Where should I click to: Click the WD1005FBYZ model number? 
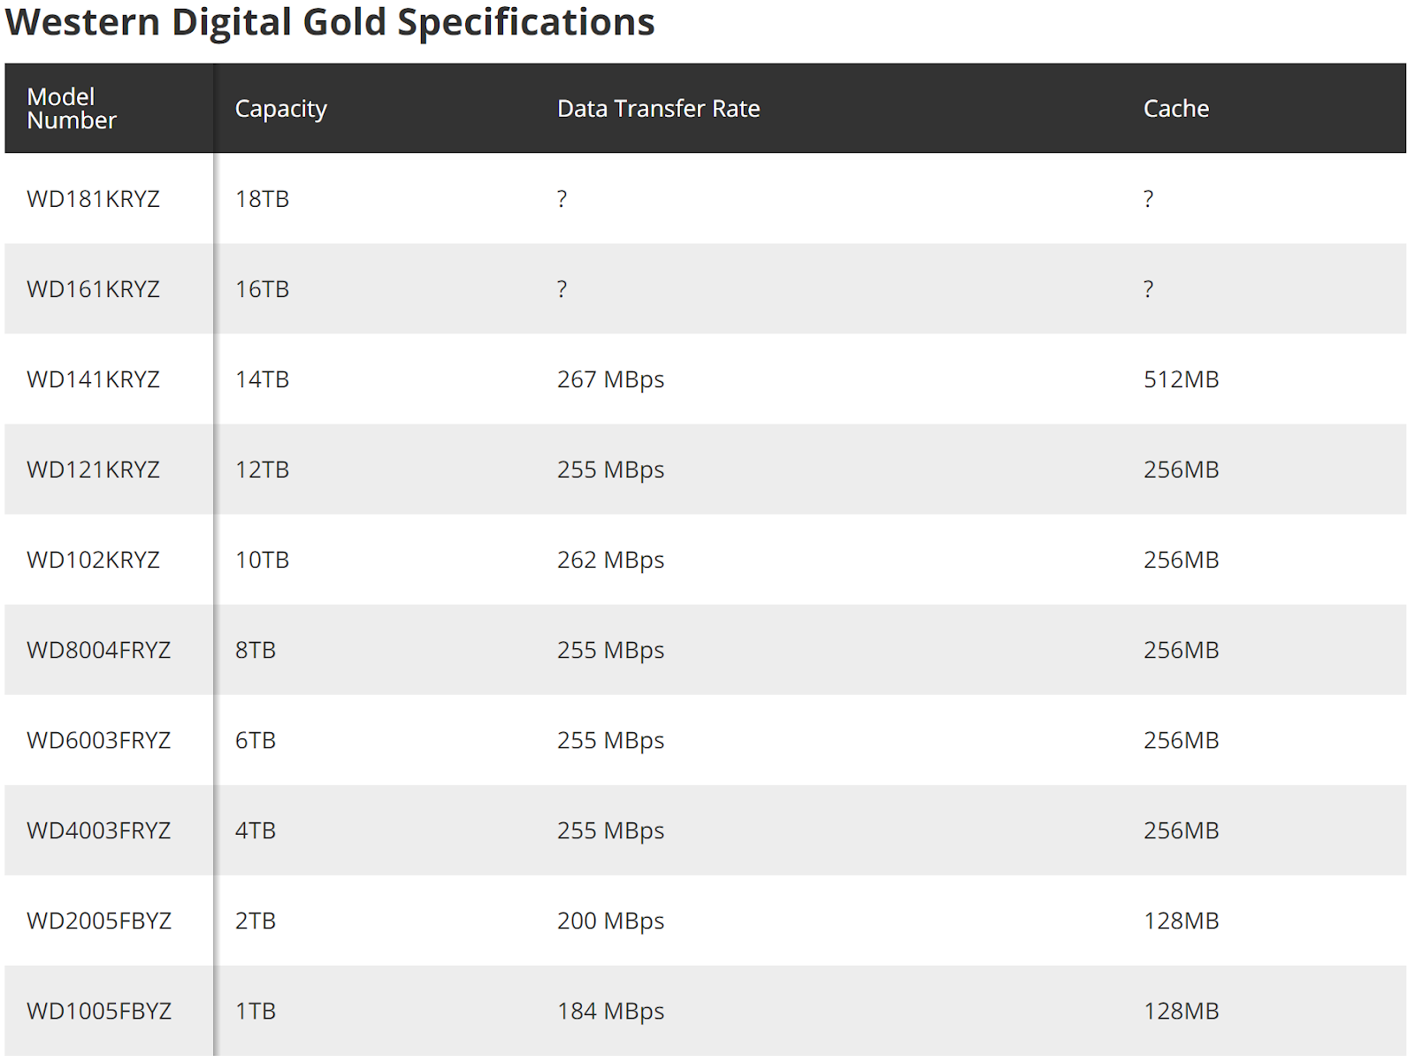[98, 1011]
